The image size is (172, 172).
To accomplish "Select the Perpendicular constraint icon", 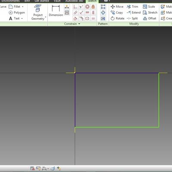I will 81,12.
